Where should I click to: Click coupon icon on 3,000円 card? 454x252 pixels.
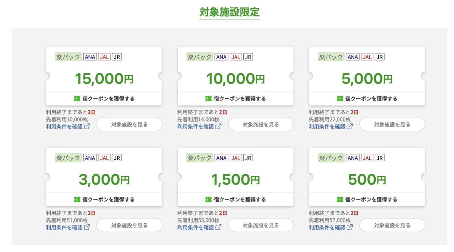pos(77,199)
